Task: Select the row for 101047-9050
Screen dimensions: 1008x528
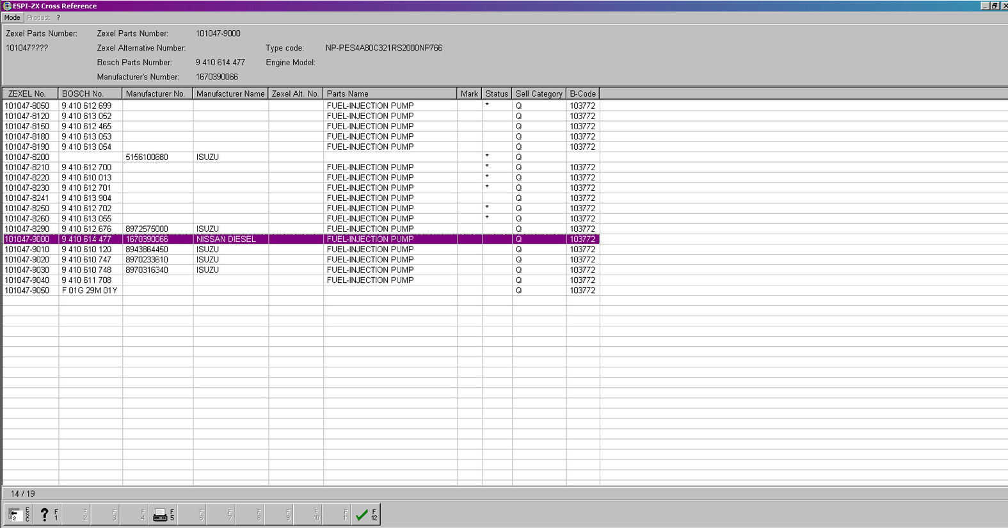Action: coord(28,291)
